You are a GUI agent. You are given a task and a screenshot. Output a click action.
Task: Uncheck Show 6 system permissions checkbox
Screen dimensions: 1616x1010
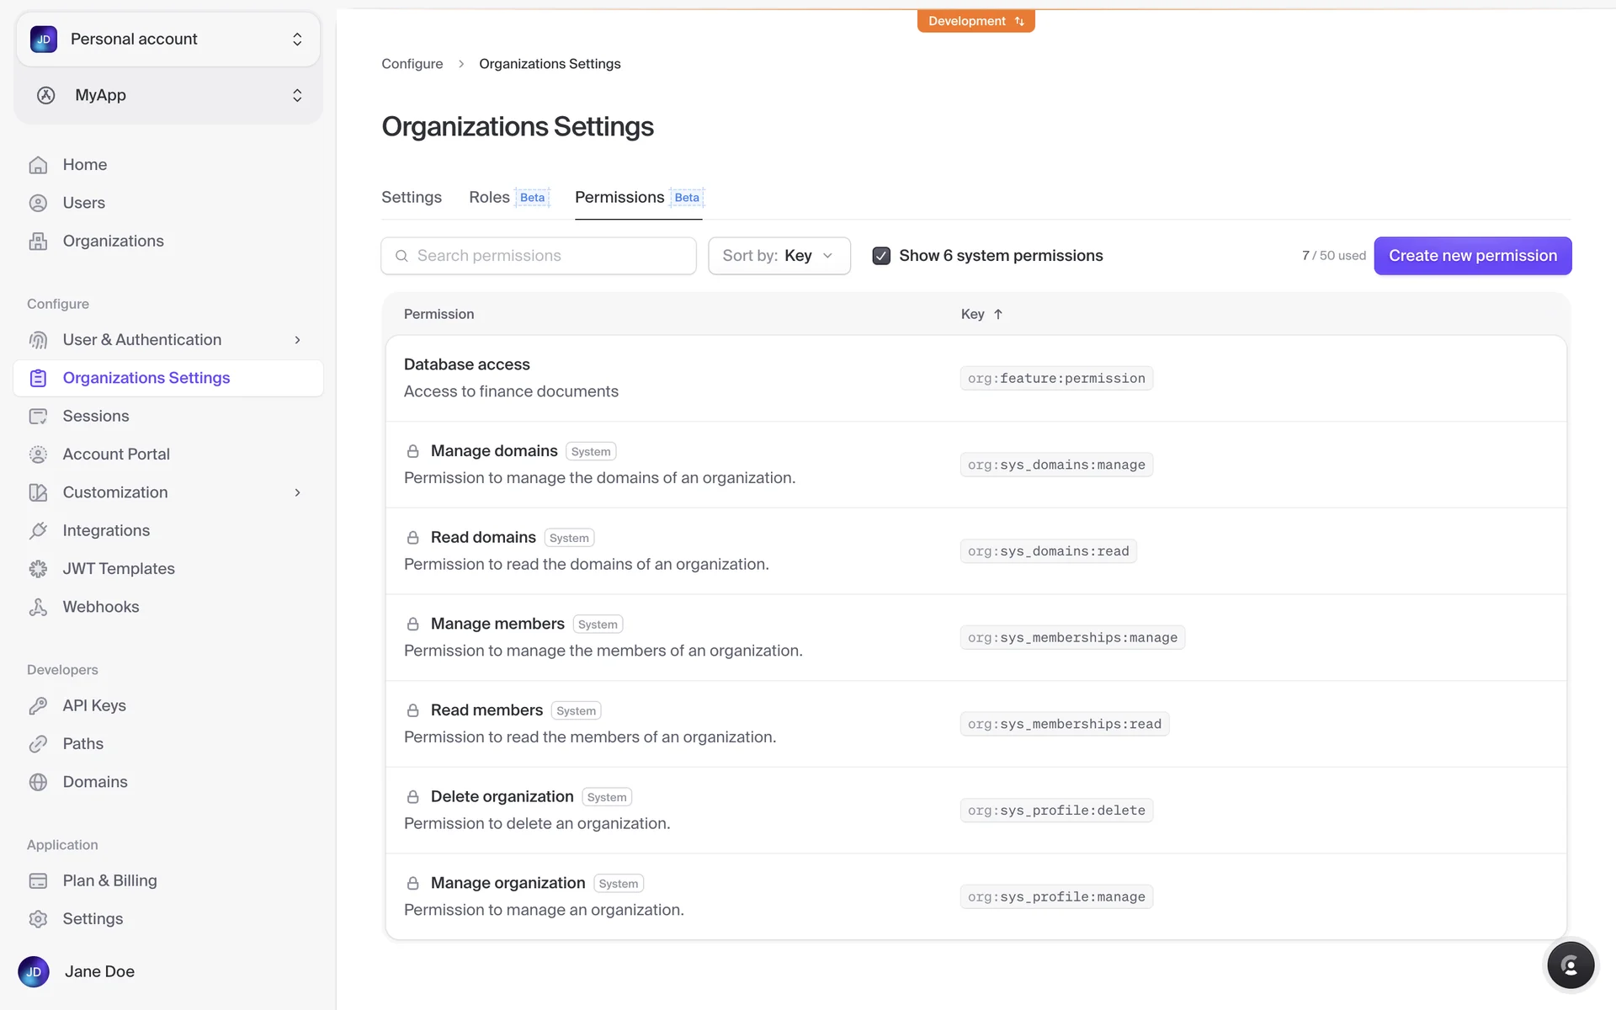[881, 256]
